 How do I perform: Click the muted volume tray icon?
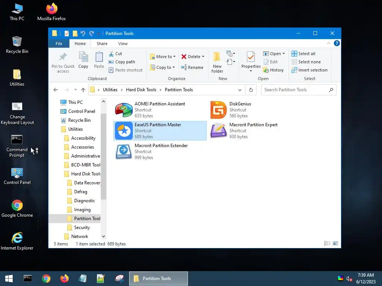pos(349,279)
